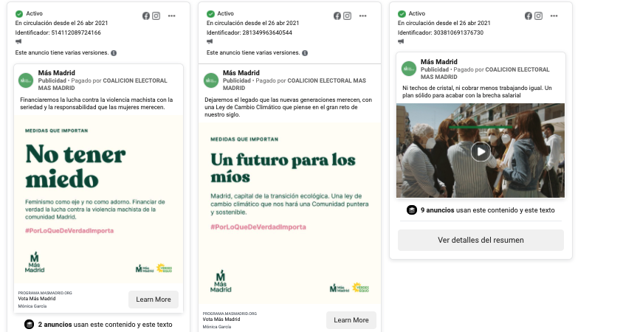Click the Facebook icon on ad 303810691376730
The width and height of the screenshot is (637, 332).
[x=528, y=15]
